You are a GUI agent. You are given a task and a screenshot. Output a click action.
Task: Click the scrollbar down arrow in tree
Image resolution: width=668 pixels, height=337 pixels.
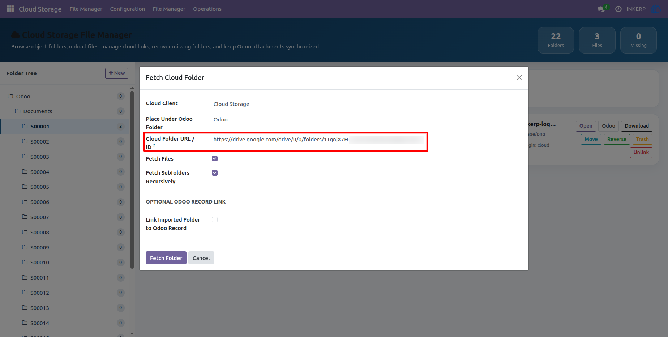(132, 333)
